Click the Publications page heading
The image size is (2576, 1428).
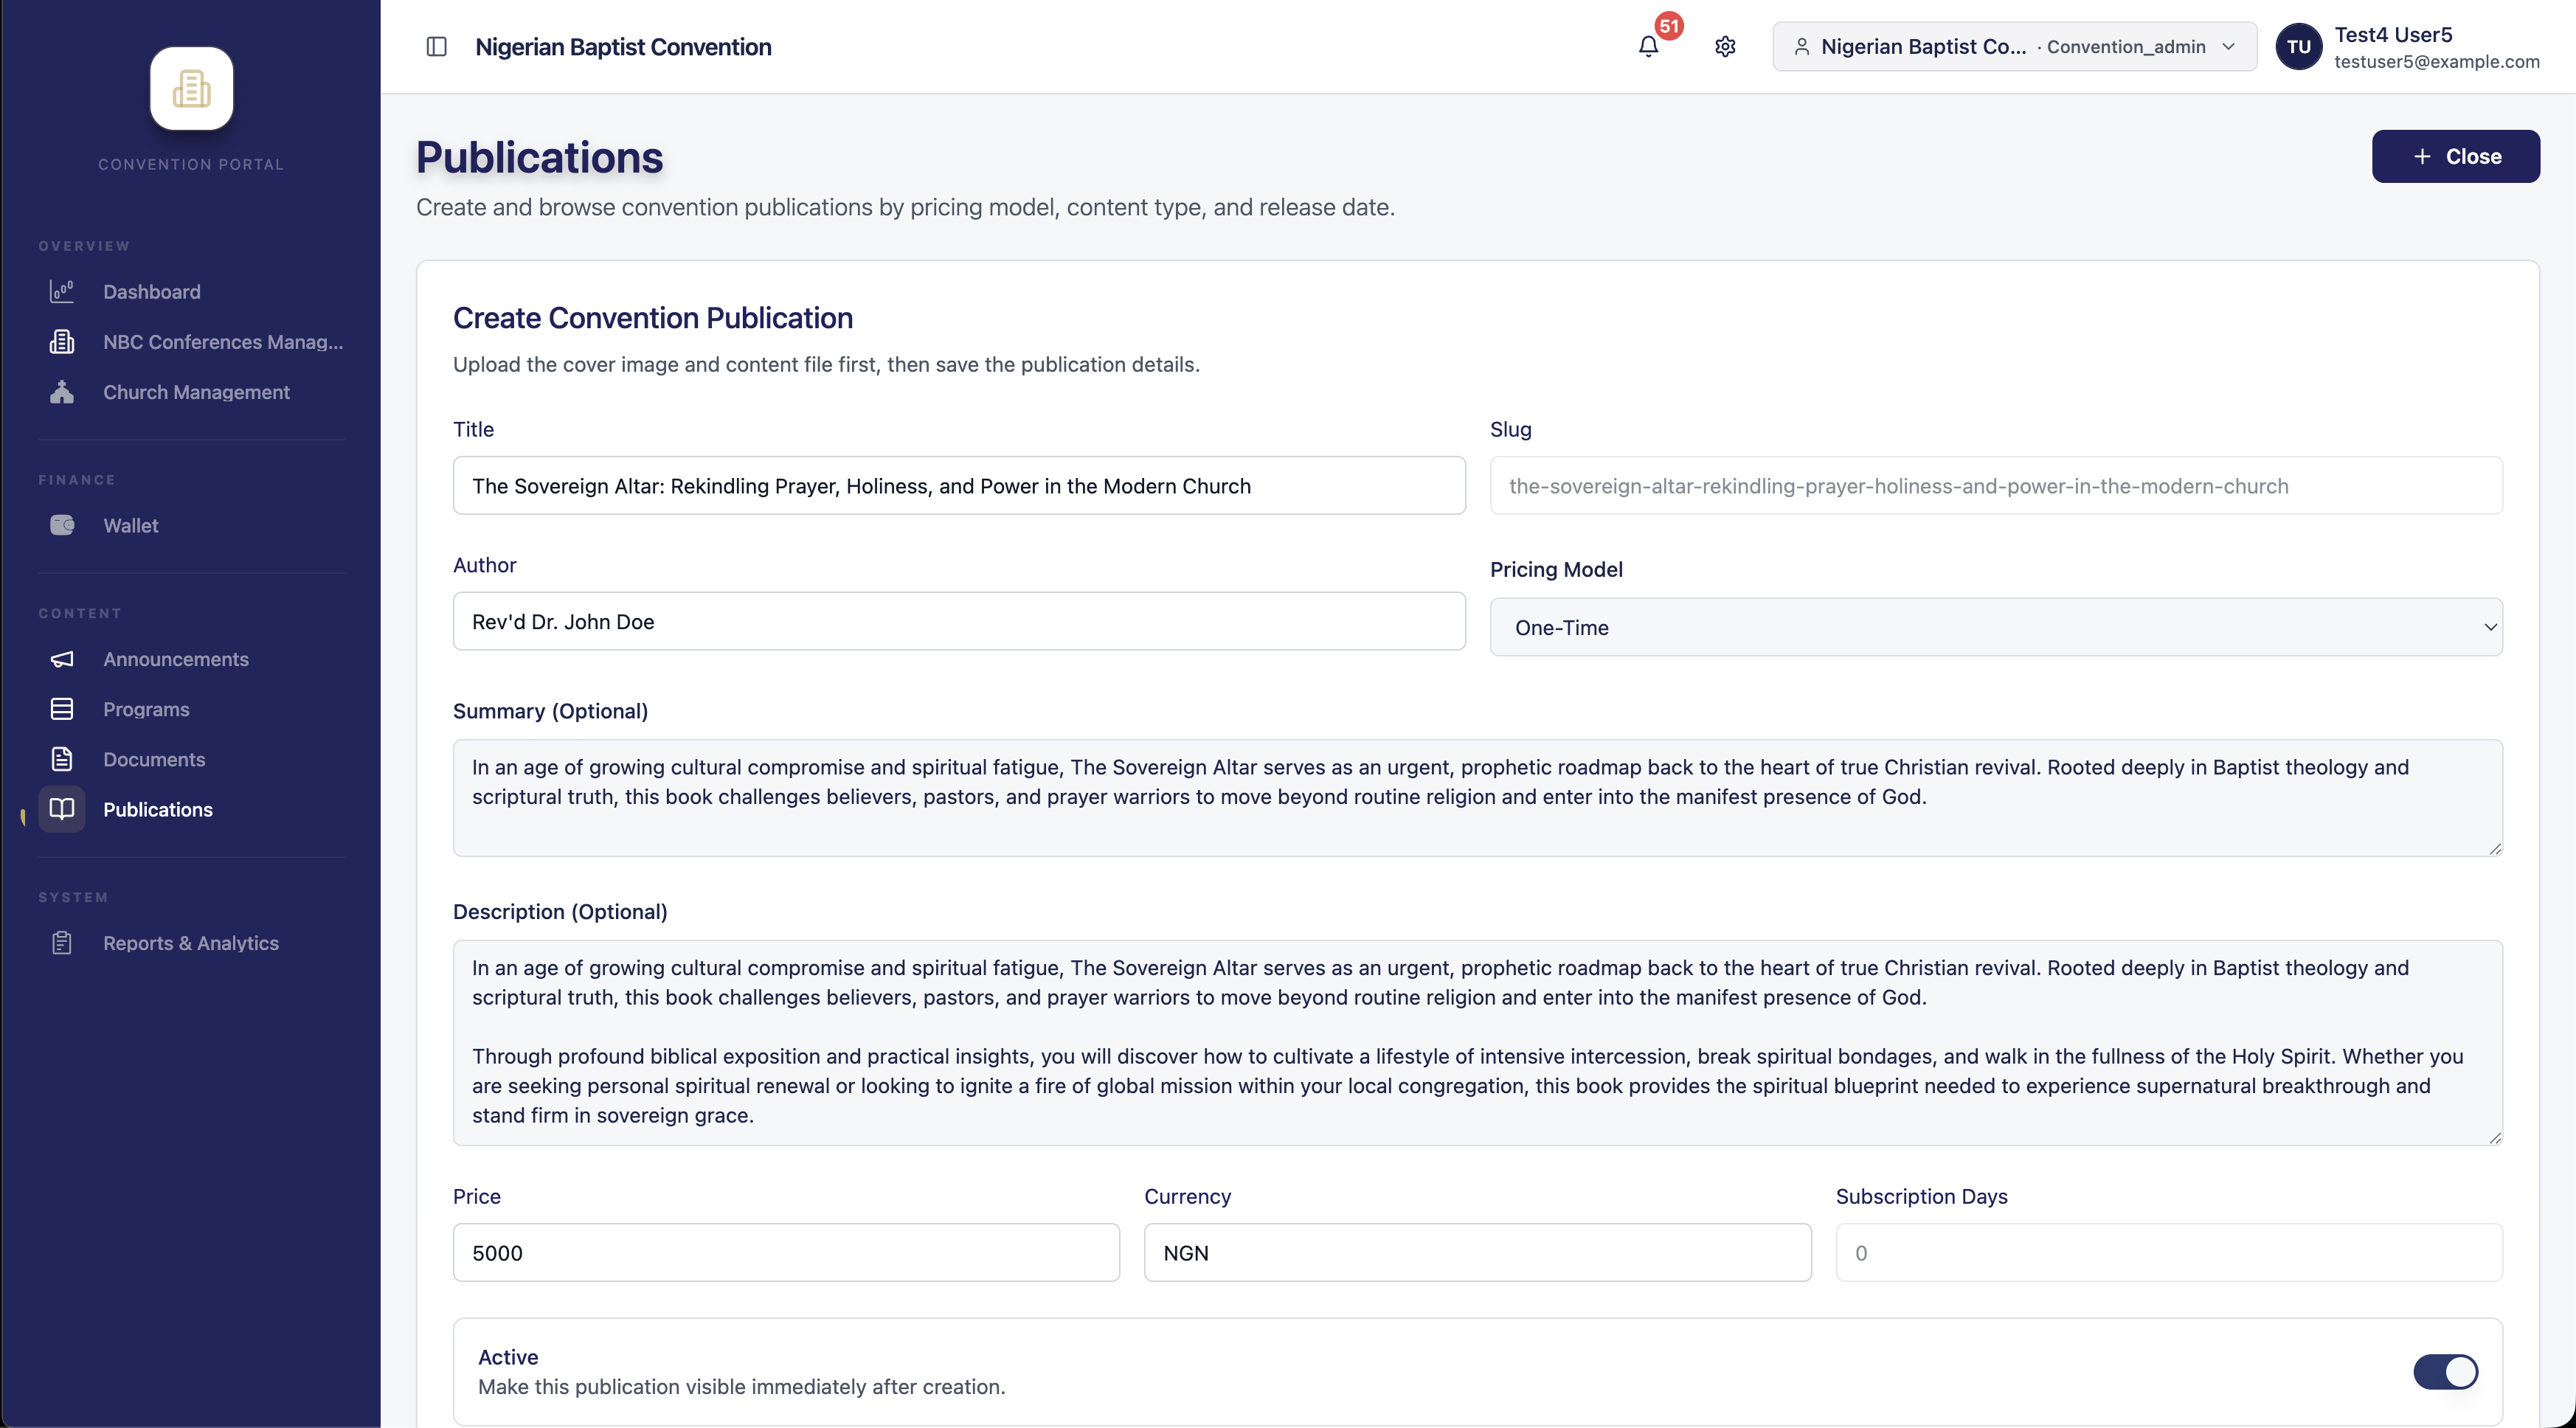pos(539,157)
